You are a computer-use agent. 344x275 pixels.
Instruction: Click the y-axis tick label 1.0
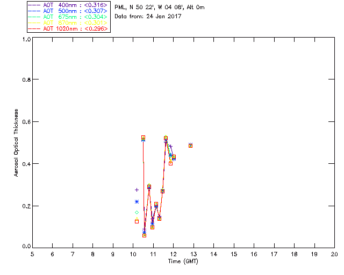(x=26, y=39)
